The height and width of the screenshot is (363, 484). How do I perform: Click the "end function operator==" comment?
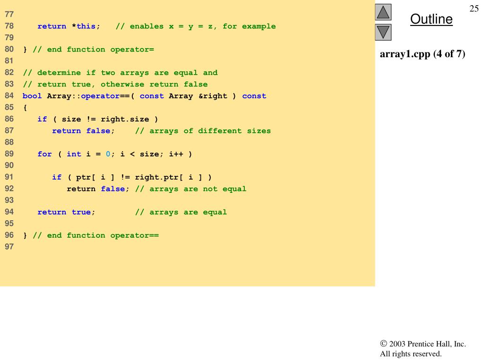pos(95,235)
